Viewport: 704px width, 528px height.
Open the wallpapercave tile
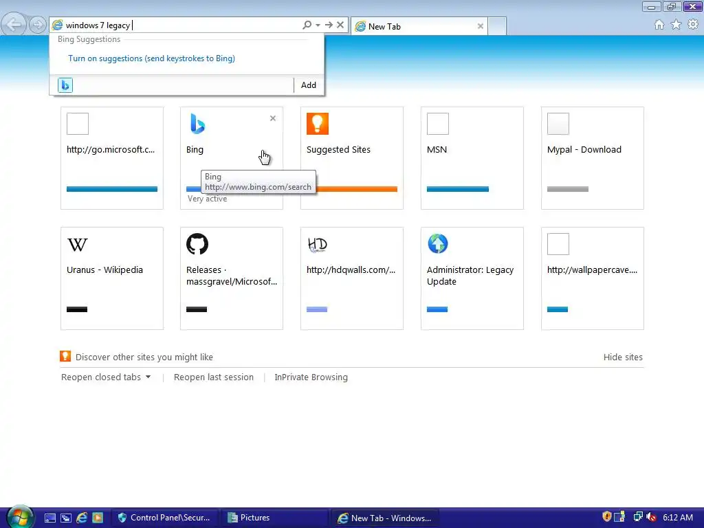pyautogui.click(x=592, y=278)
